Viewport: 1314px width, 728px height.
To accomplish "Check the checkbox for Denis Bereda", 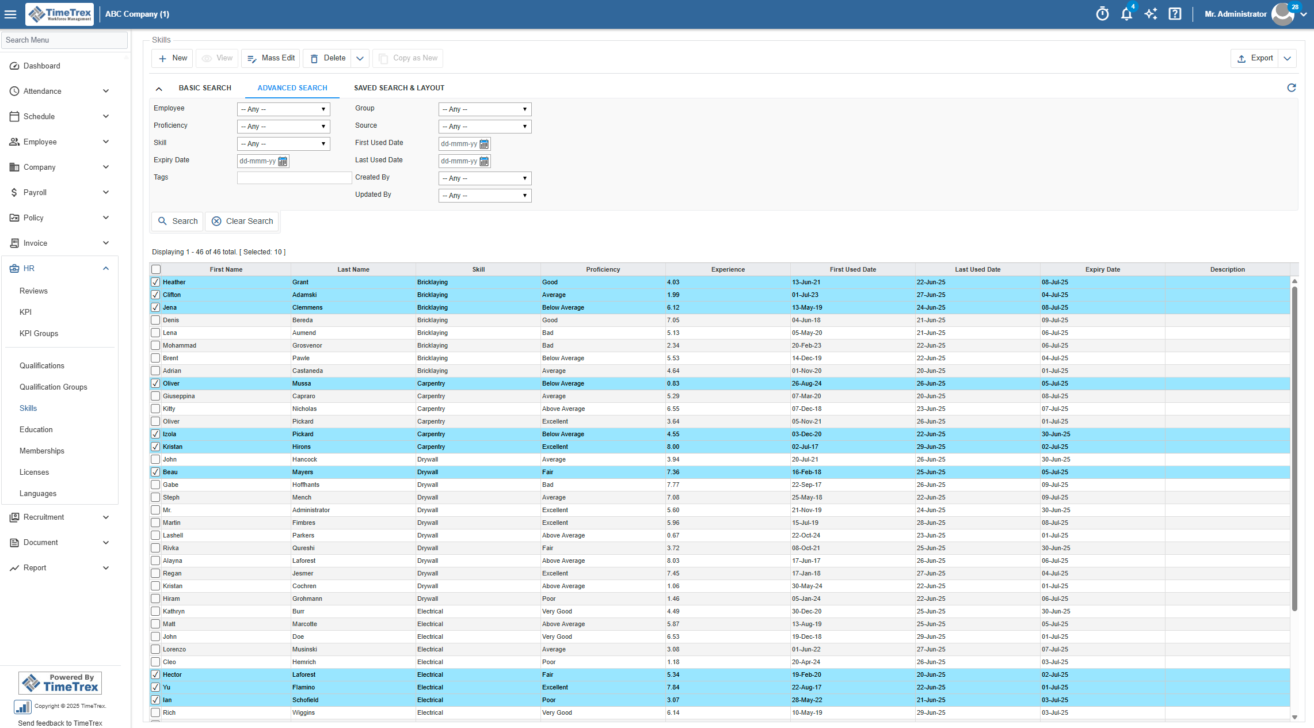I will [155, 320].
